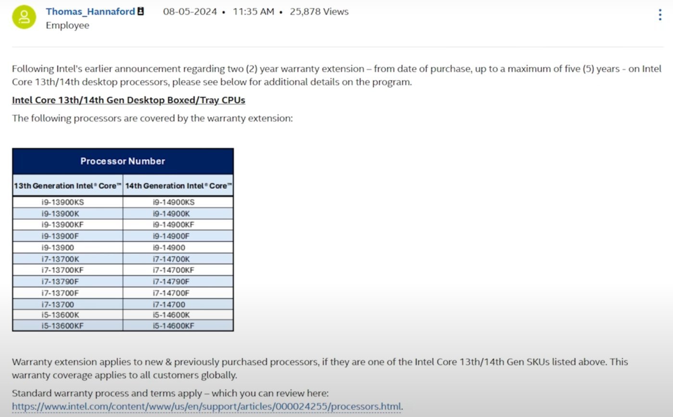Click the green user avatar icon
This screenshot has height=417, width=673.
(24, 17)
